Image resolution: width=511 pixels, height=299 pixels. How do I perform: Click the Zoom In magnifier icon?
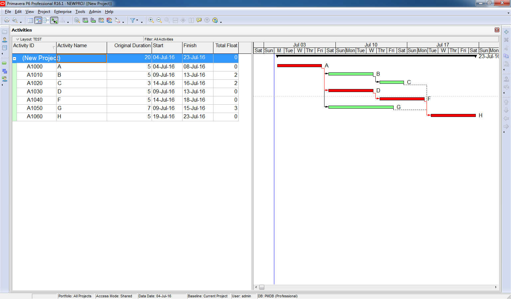pos(151,20)
